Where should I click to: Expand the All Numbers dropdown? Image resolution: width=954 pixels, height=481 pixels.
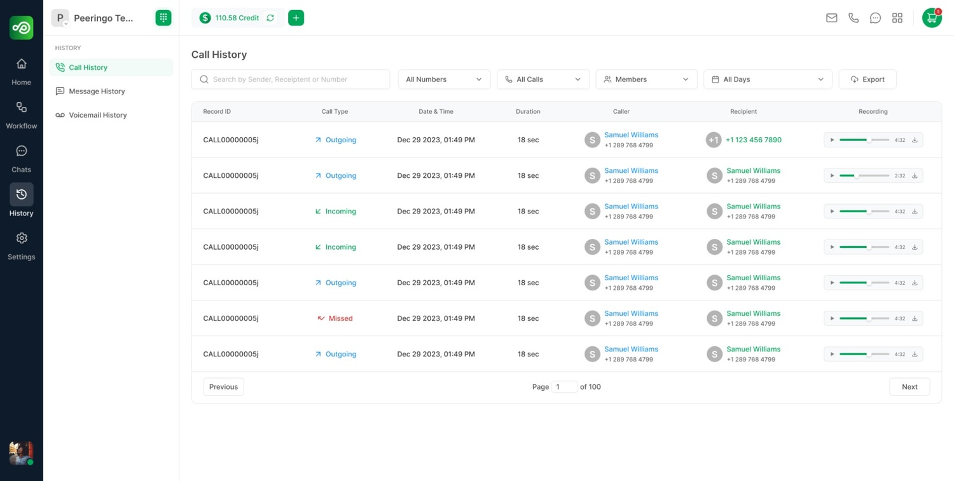click(x=444, y=79)
